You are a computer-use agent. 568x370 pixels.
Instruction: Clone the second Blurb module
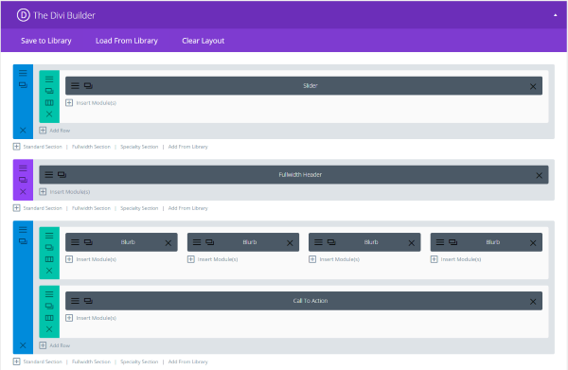click(x=210, y=242)
